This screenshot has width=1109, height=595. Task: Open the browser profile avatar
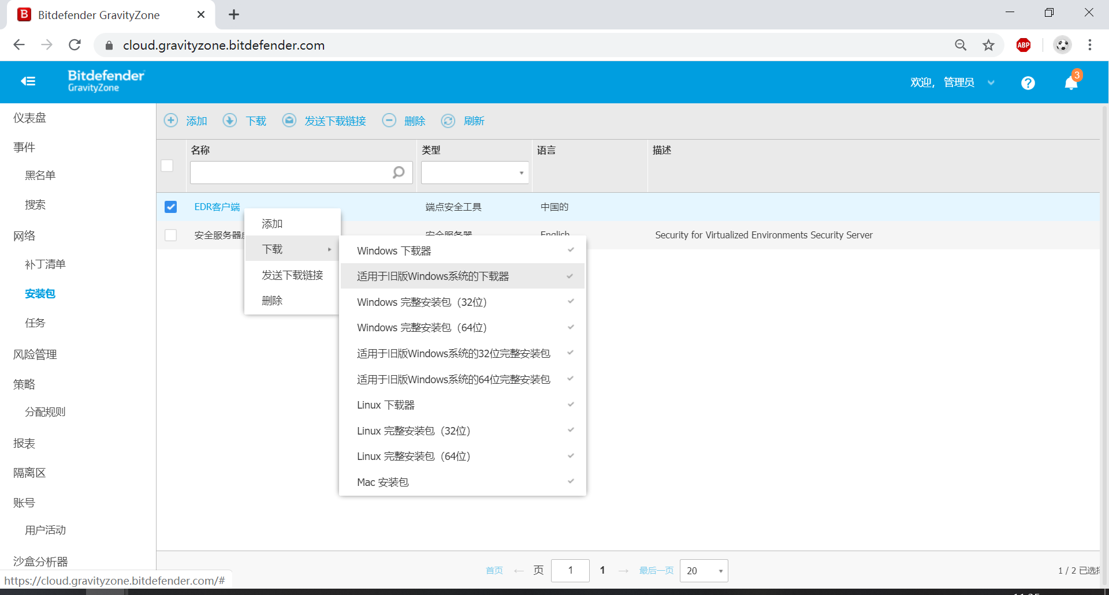tap(1062, 45)
